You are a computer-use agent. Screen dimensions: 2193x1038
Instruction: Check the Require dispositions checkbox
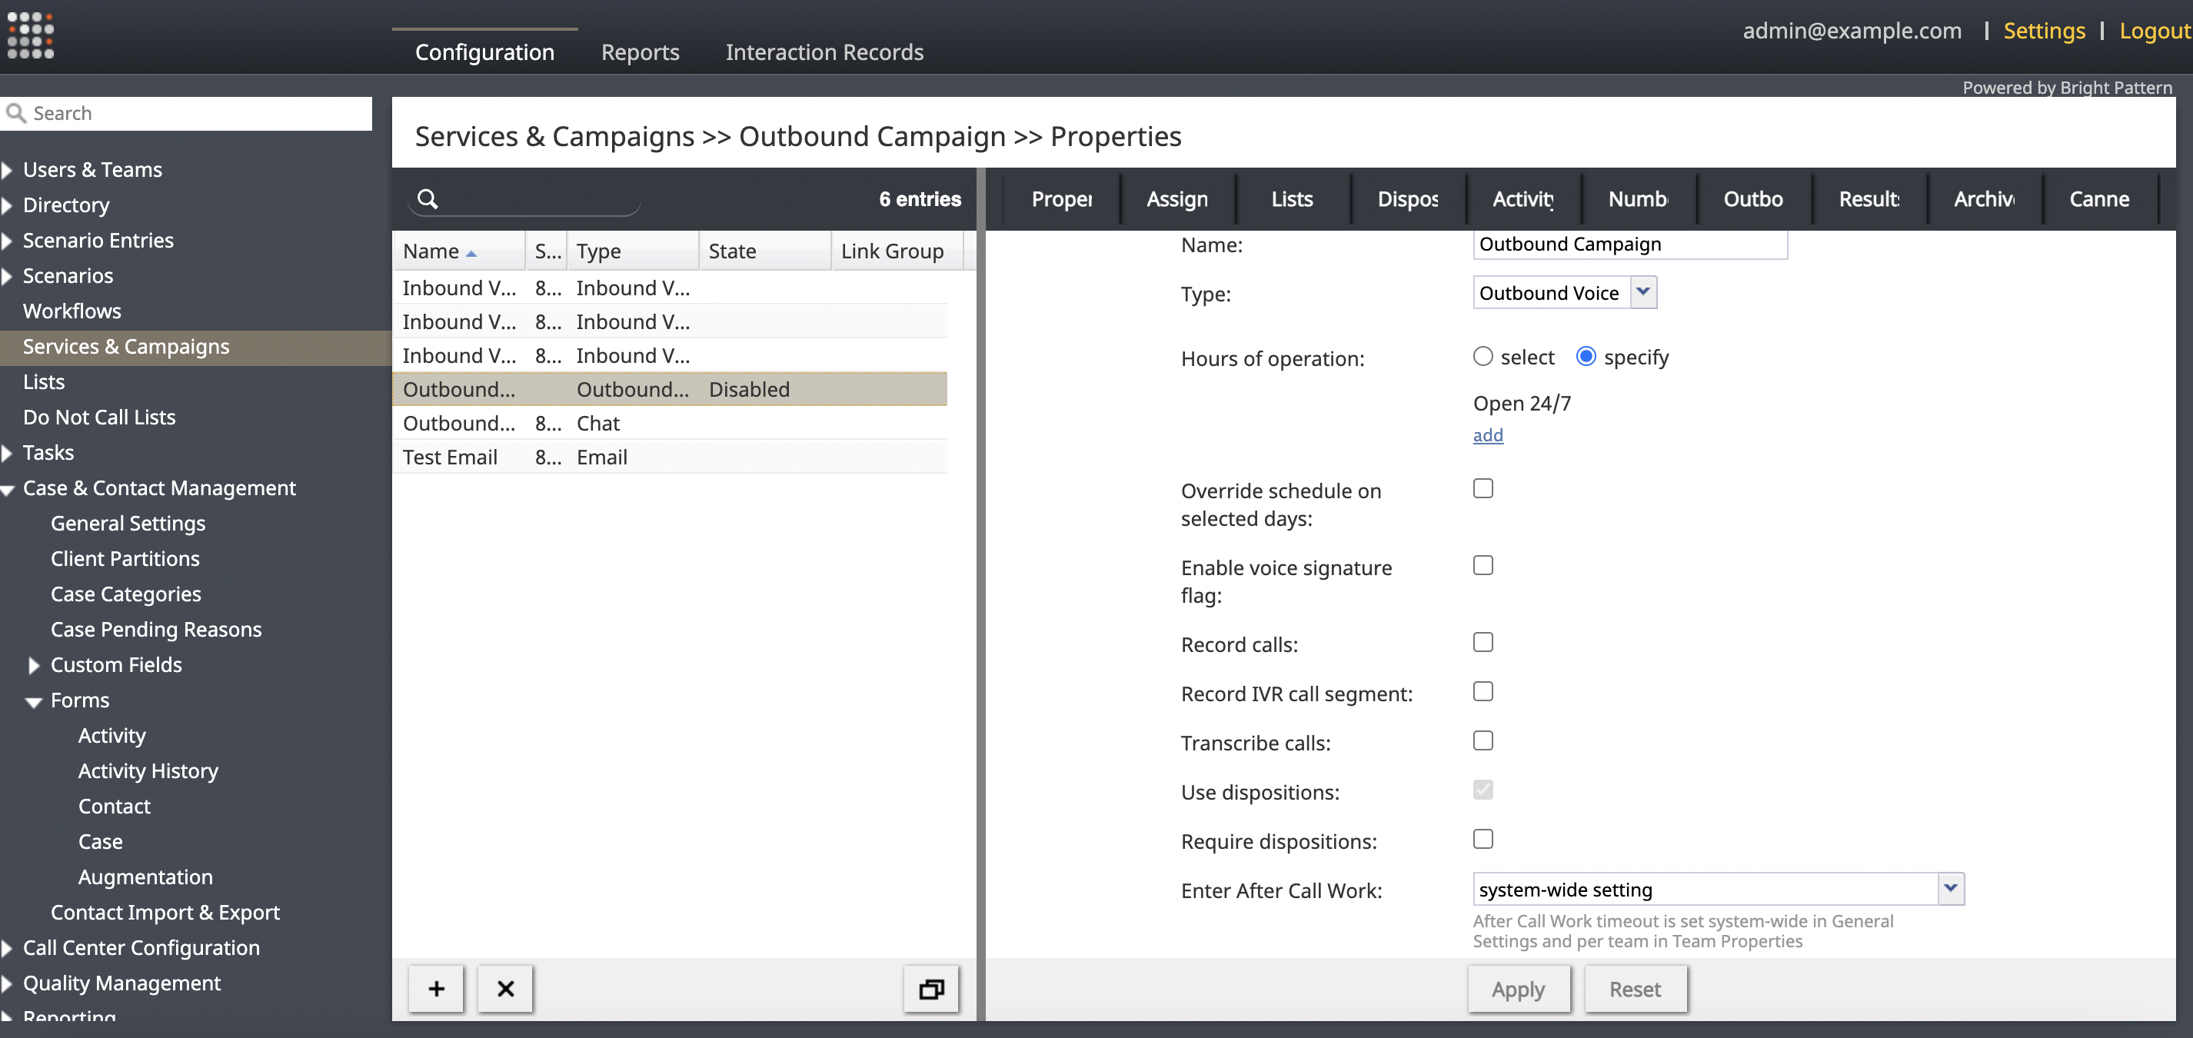(1483, 839)
